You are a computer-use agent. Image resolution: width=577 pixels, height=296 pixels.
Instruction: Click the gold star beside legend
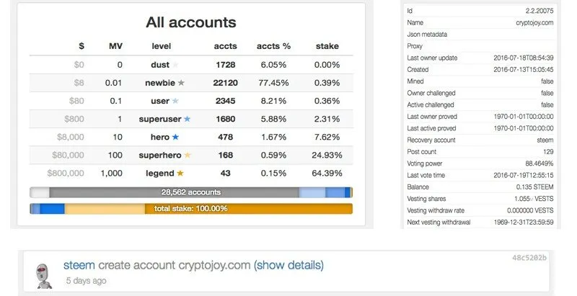[180, 173]
